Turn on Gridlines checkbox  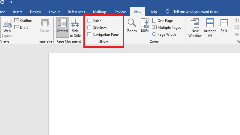(x=89, y=28)
